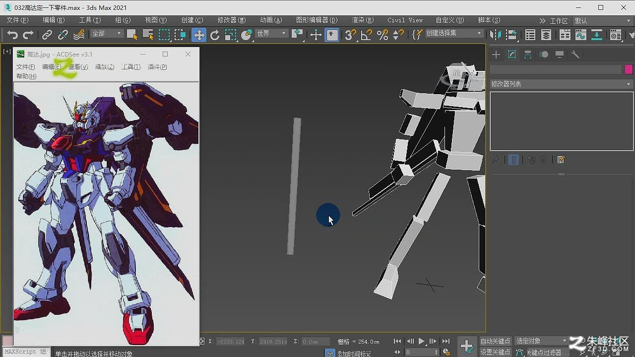Toggle Spinner Snap
This screenshot has height=357, width=635.
[x=398, y=35]
